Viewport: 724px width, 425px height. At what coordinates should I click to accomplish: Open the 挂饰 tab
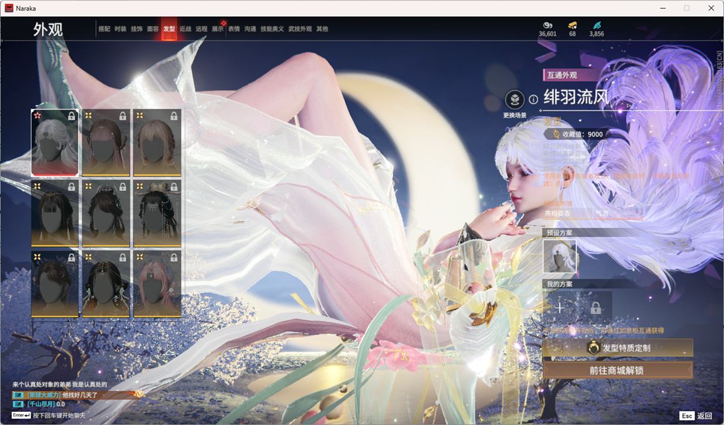(136, 29)
